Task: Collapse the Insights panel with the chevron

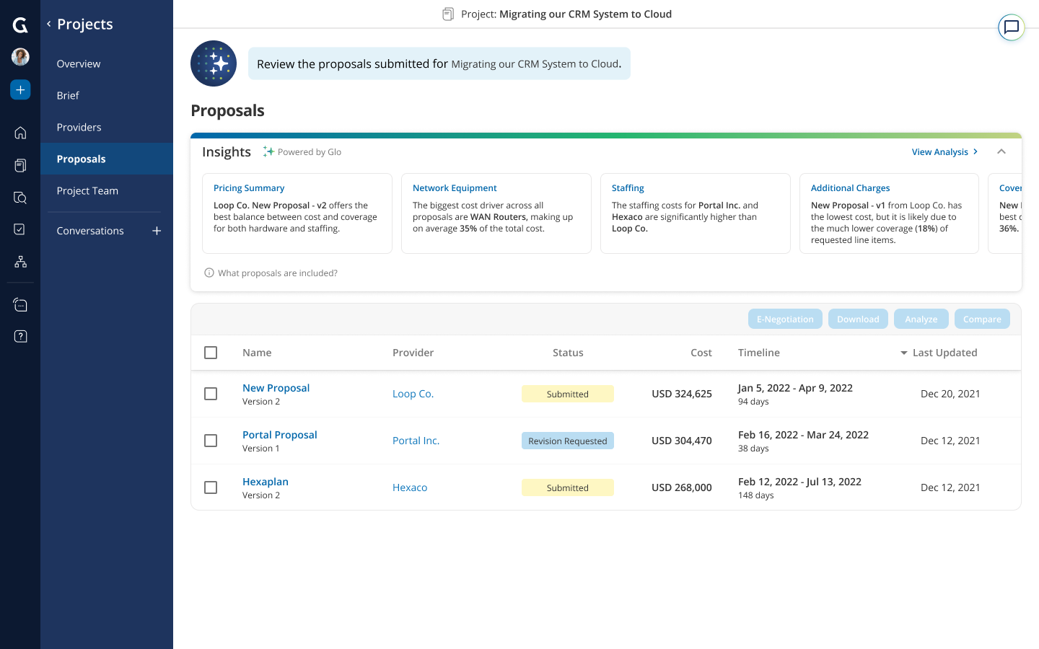Action: click(x=1001, y=151)
